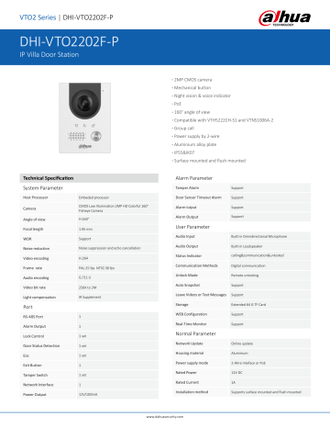
Task: Click the indicator icons under the lens
Action: [x=84, y=126]
